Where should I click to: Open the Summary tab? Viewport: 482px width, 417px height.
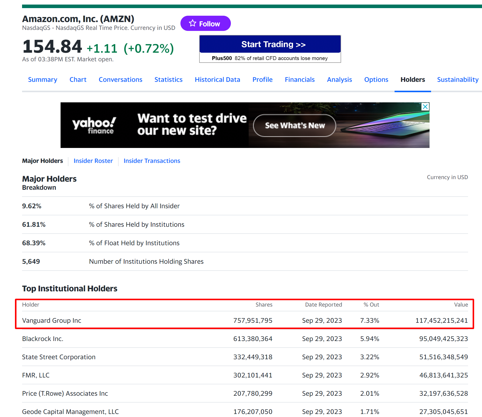tap(43, 80)
